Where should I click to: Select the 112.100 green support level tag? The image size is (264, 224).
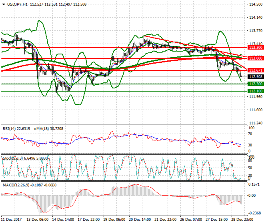point(255,91)
